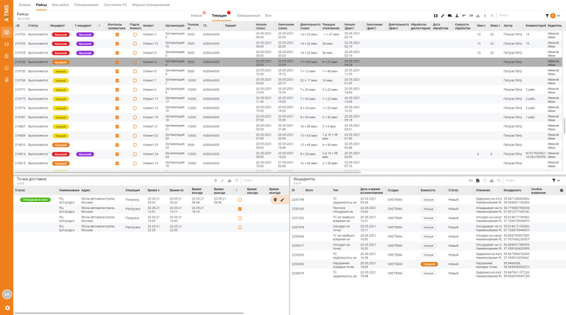Click the filter funnel icon in Рейсы toolbar
This screenshot has width=566, height=315.
547,16
